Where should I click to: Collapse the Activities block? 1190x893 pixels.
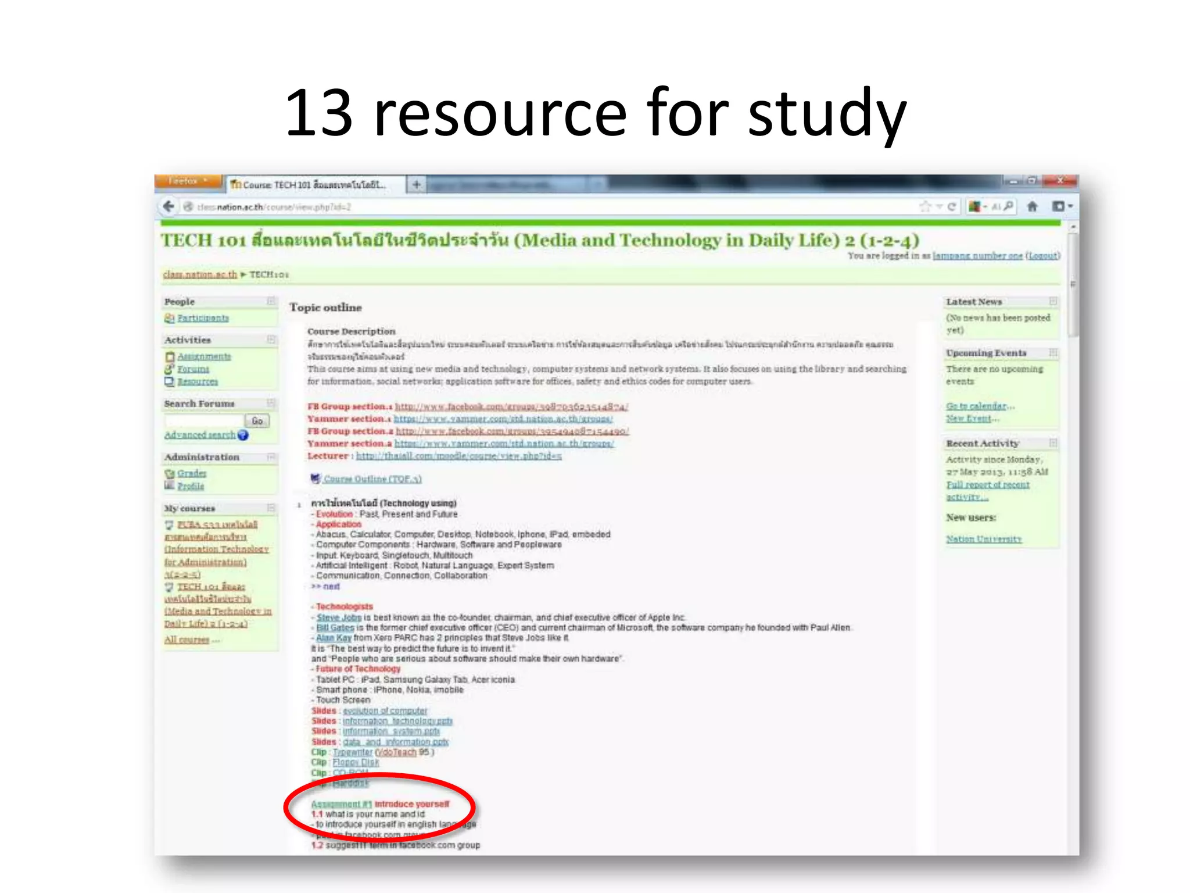[271, 340]
